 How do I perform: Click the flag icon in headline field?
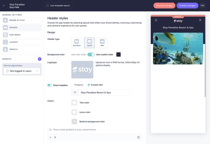75,92
